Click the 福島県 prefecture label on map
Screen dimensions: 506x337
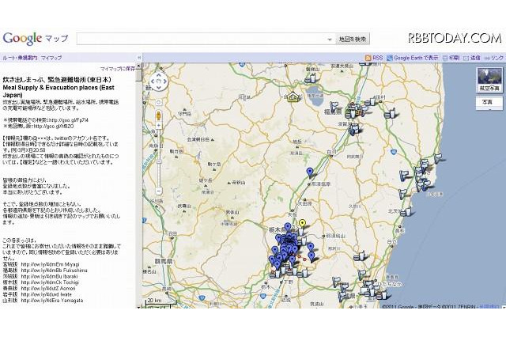click(333, 112)
